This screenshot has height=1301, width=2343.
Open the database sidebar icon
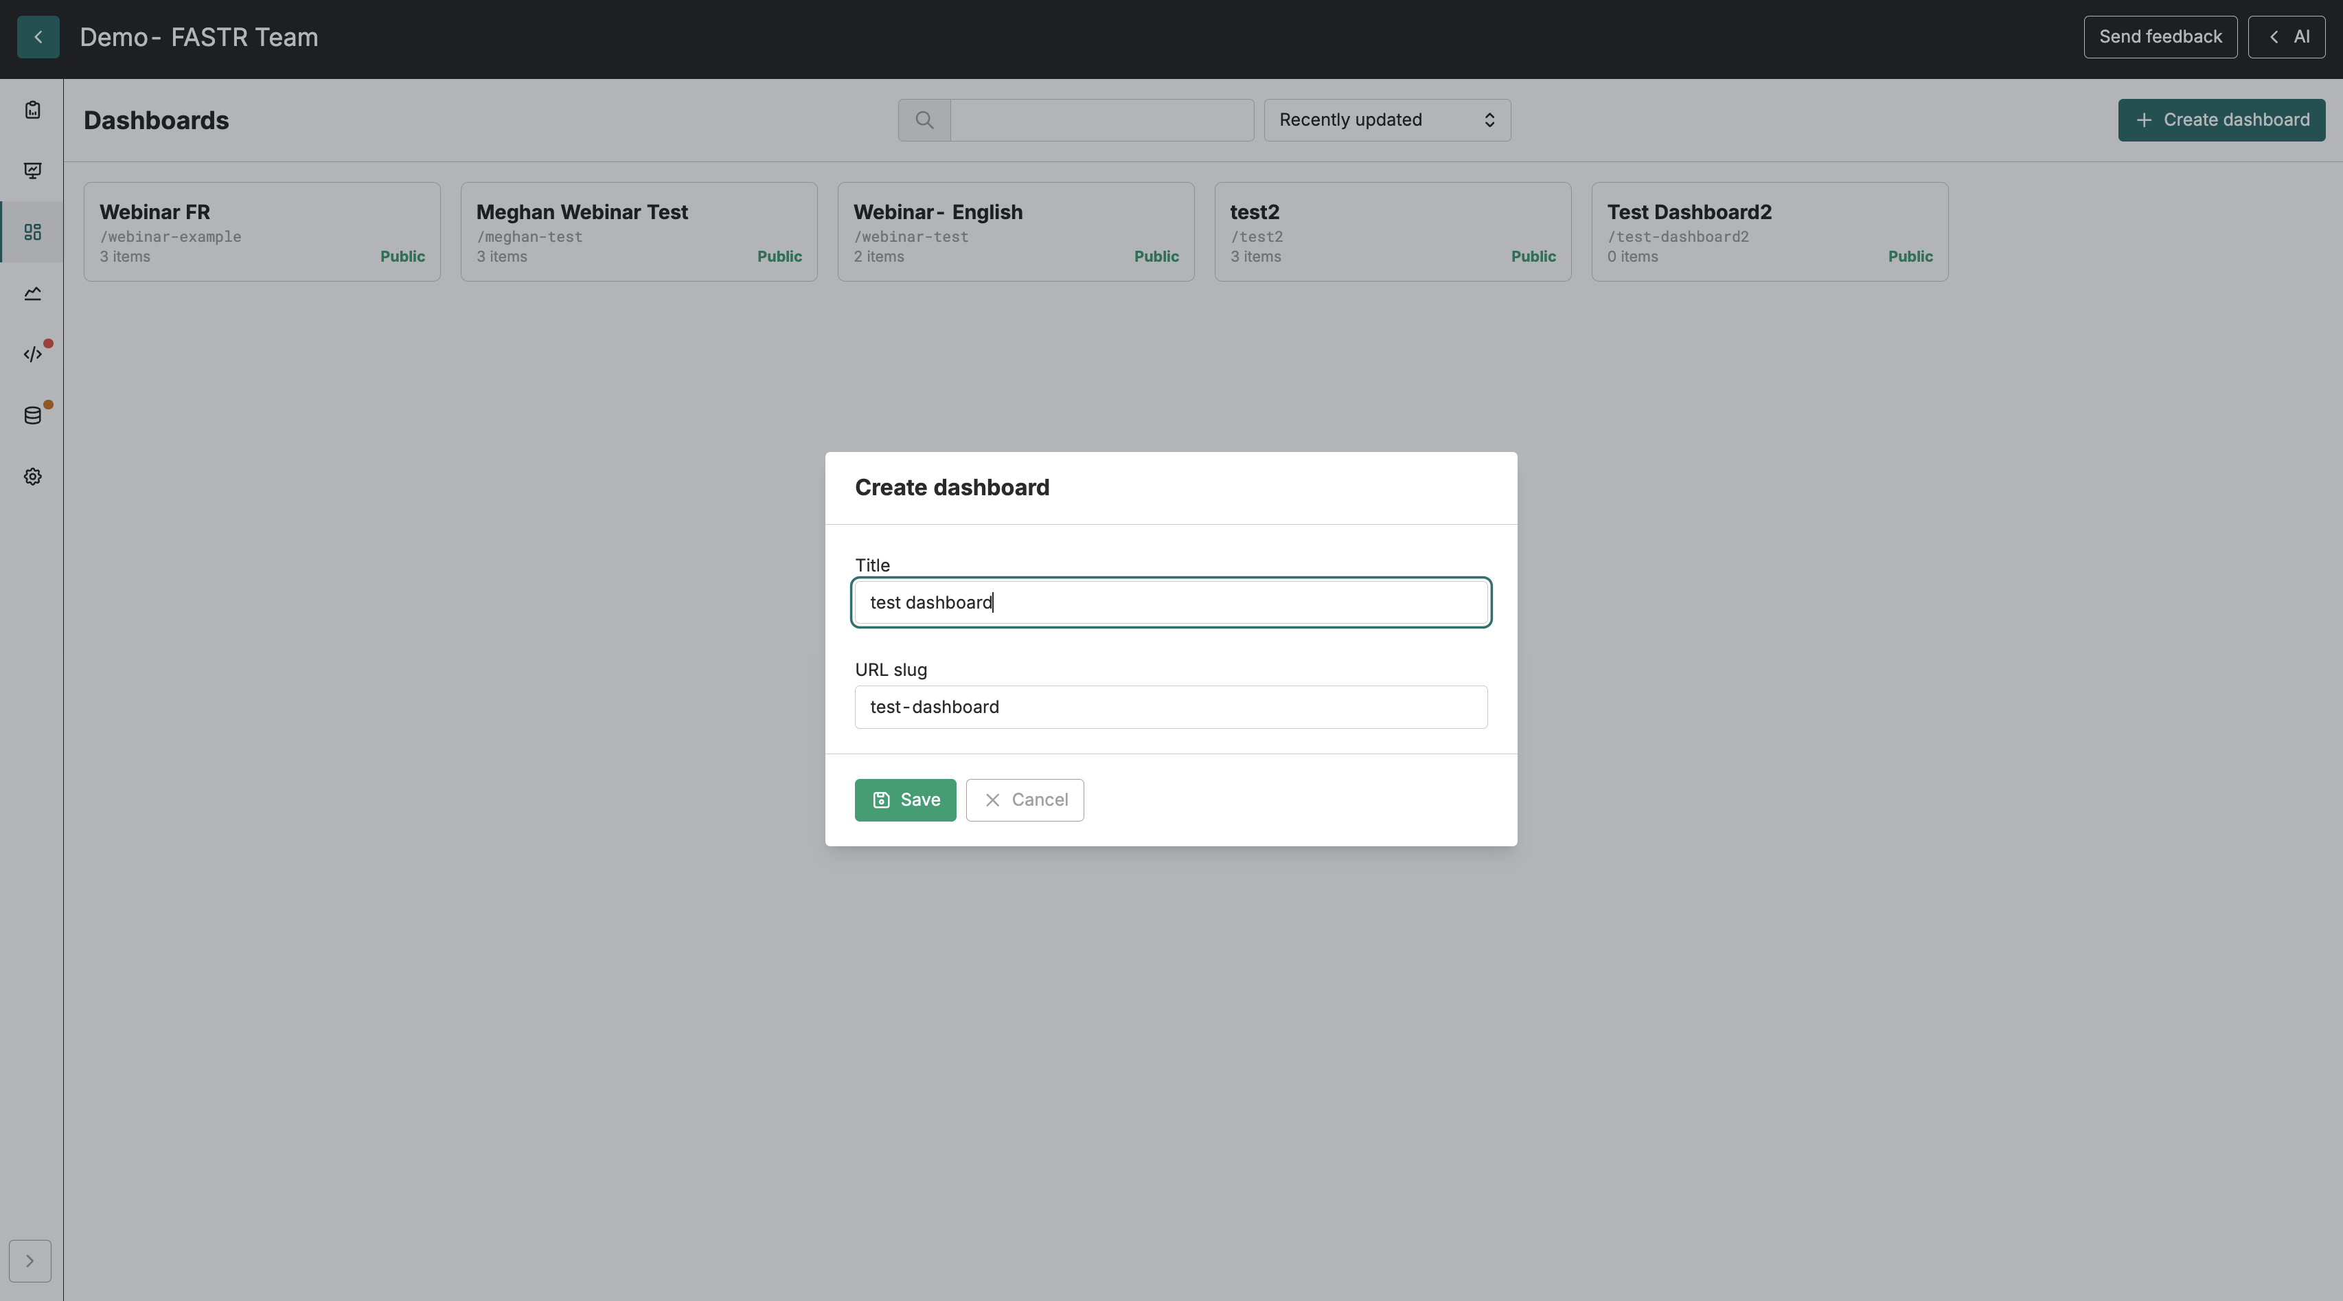click(x=33, y=415)
